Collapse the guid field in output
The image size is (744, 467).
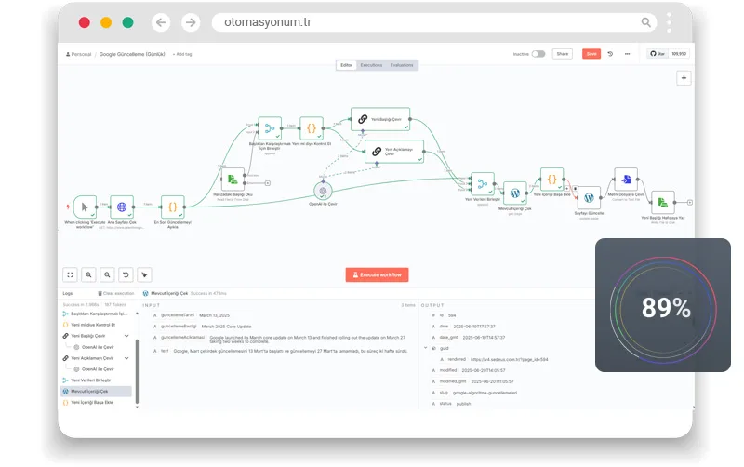tap(425, 348)
